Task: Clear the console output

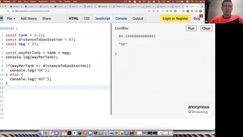Action: [206, 28]
